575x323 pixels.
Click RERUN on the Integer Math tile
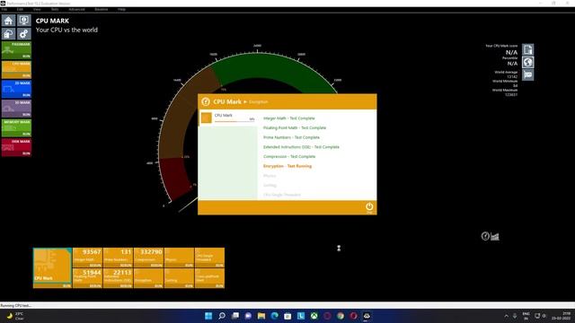[x=95, y=266]
